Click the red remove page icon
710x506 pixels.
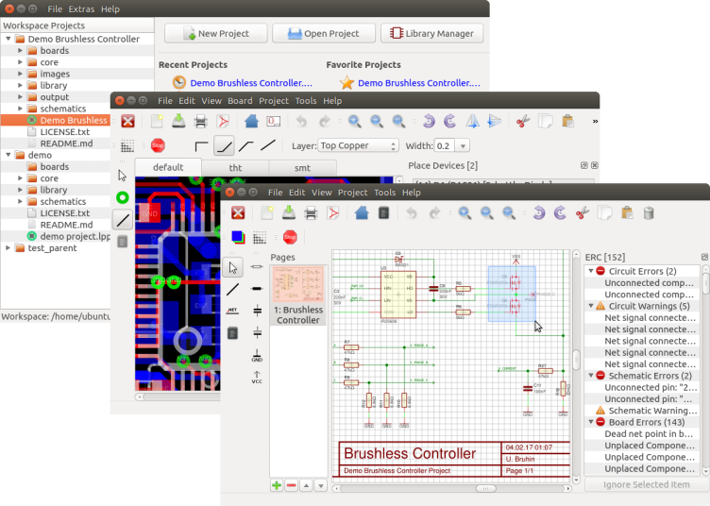[292, 485]
